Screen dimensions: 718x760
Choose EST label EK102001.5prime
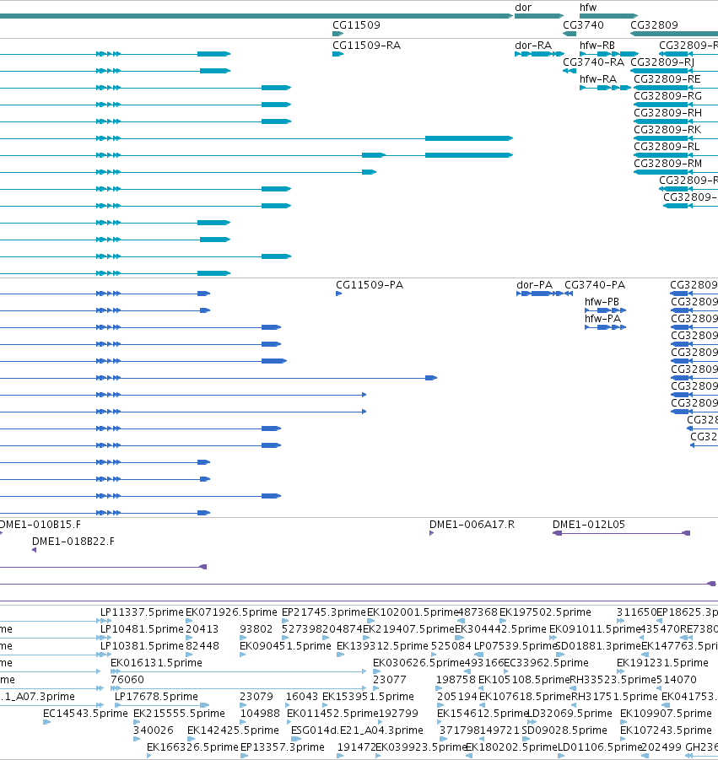[413, 612]
